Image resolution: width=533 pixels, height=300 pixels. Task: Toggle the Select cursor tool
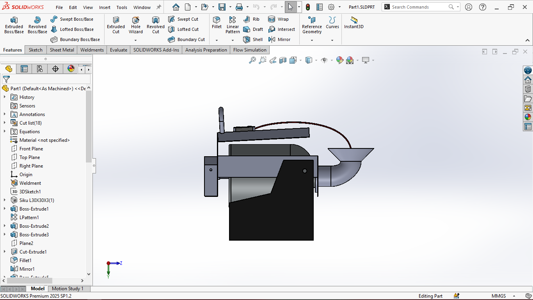[x=291, y=7]
